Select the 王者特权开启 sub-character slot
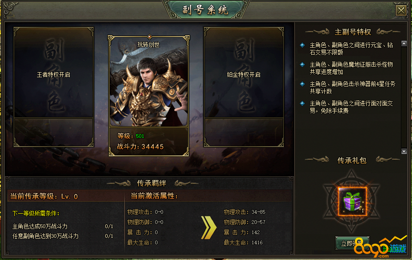Screen dimensions: 412x260 click(x=54, y=87)
